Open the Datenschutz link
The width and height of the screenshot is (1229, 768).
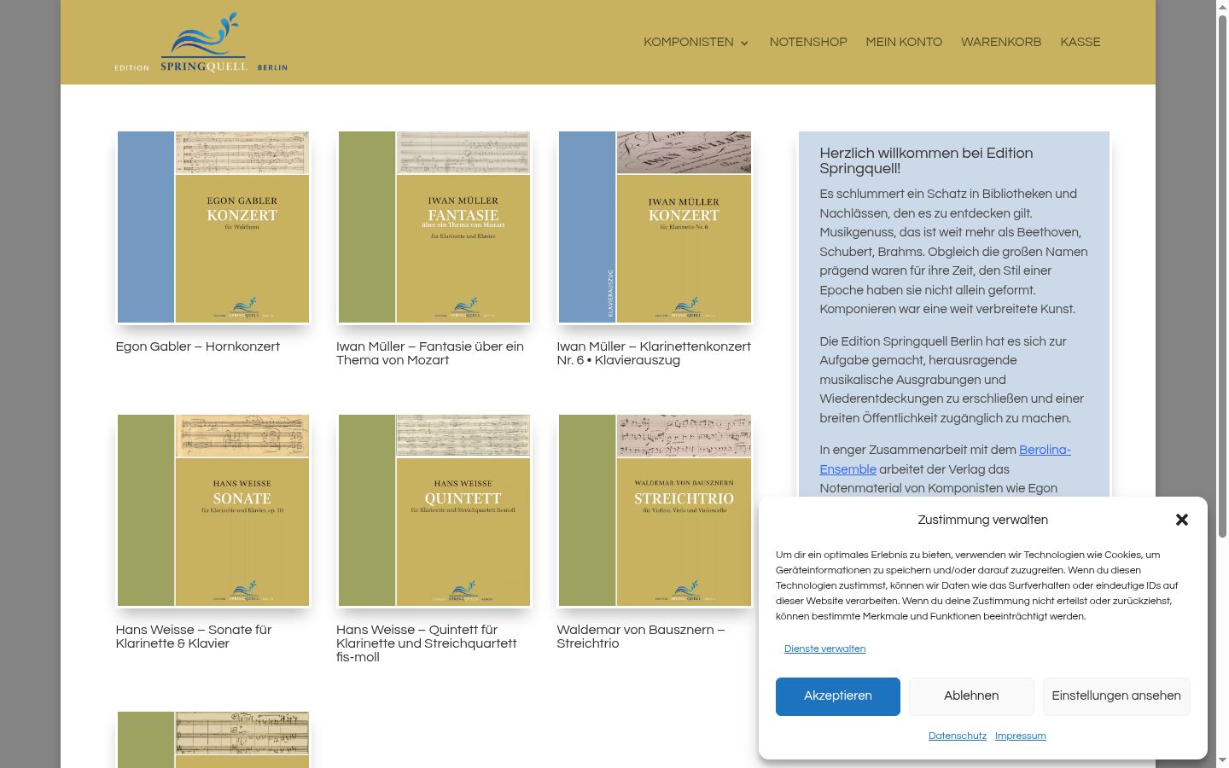pyautogui.click(x=958, y=736)
